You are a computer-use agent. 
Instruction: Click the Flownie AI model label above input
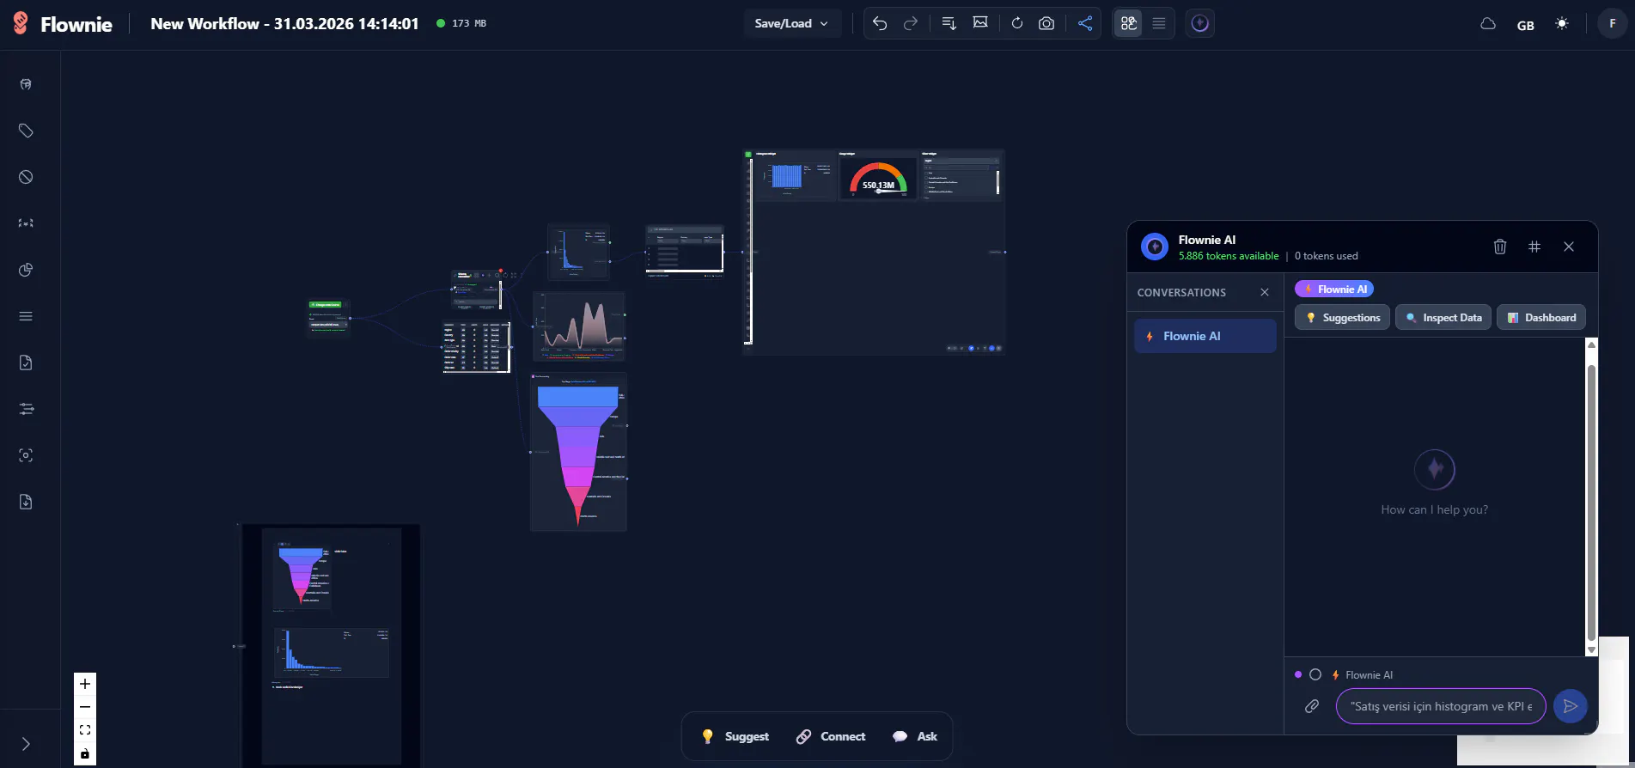pos(1363,675)
